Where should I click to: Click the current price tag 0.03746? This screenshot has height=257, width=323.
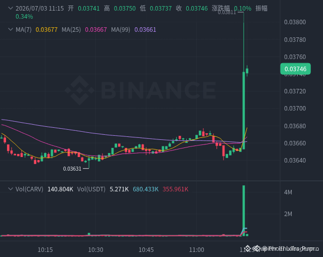click(295, 69)
